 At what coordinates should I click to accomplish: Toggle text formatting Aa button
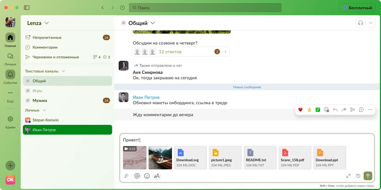[157, 176]
